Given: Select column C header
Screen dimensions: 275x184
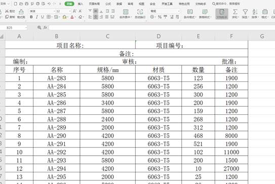Looking at the screenshot, I should tap(107, 36).
